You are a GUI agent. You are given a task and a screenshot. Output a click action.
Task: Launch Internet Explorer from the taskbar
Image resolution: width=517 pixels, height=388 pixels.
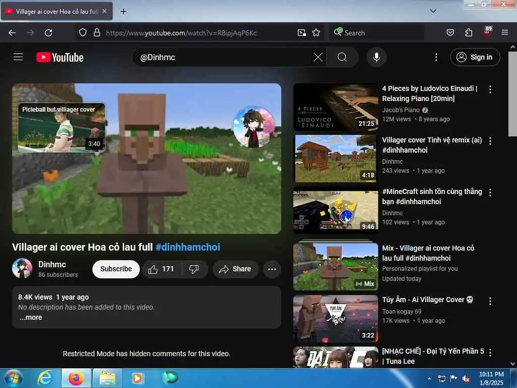[x=44, y=378]
